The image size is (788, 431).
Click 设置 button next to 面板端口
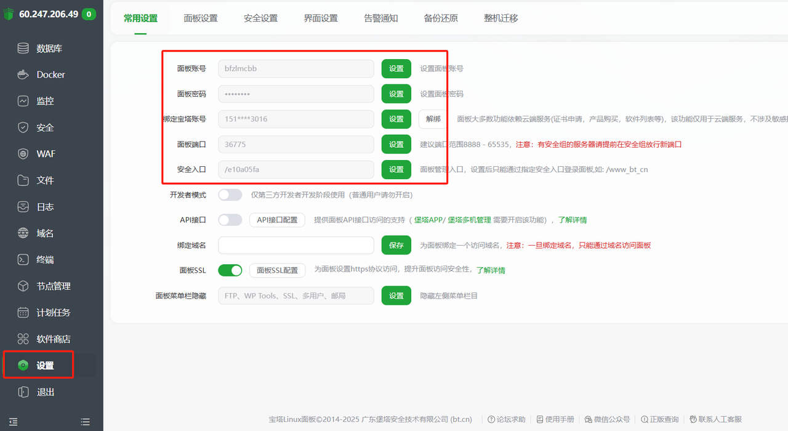click(396, 145)
